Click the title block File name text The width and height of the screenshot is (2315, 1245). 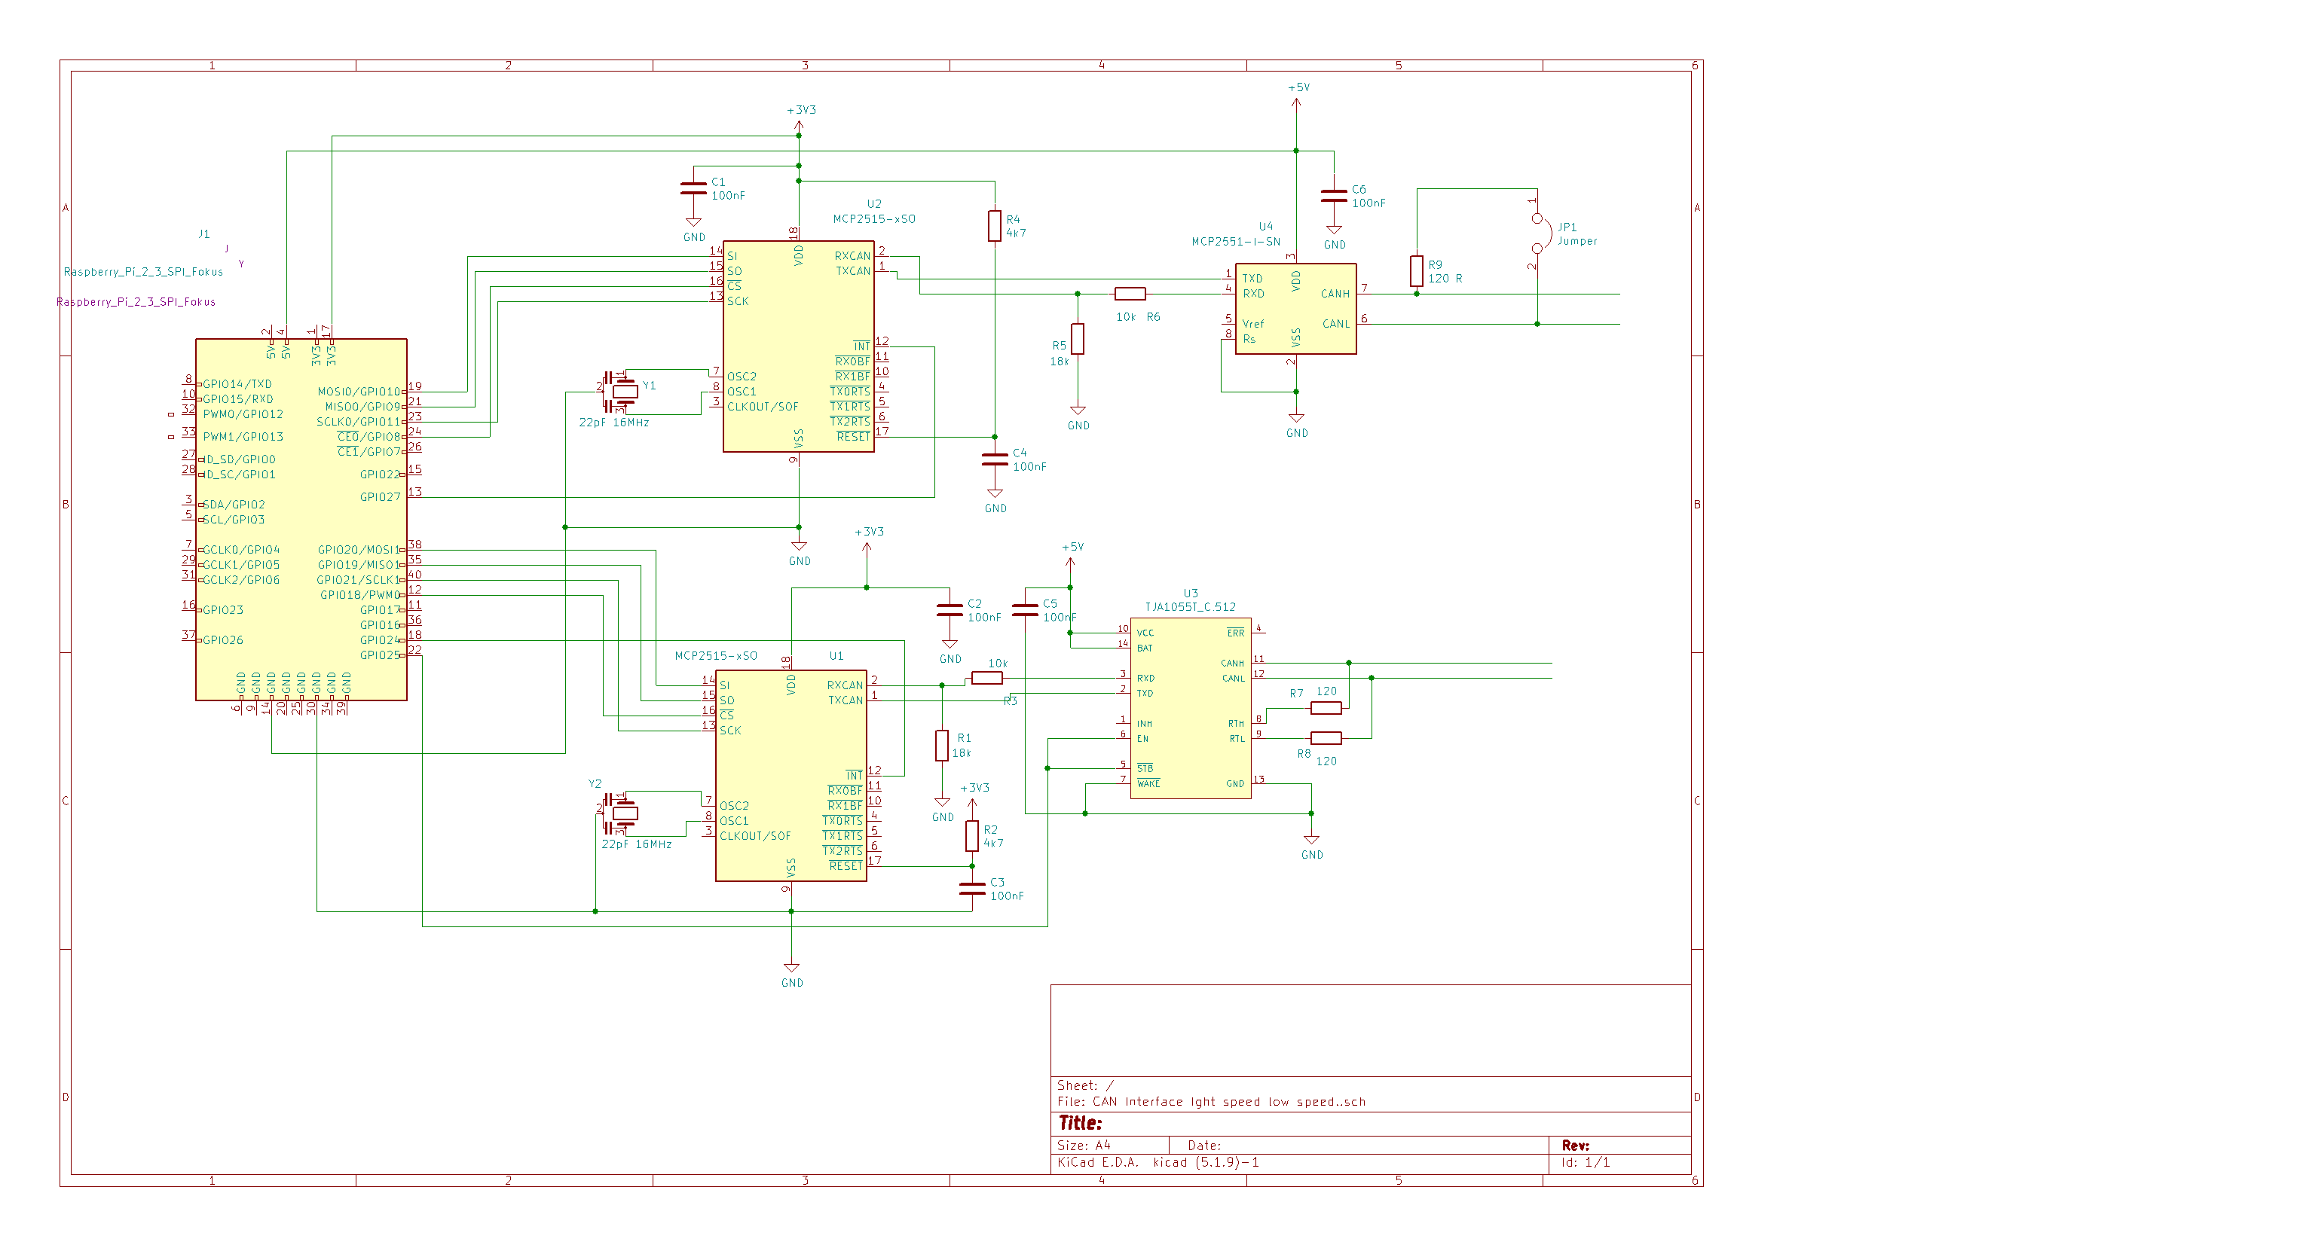1210,1102
